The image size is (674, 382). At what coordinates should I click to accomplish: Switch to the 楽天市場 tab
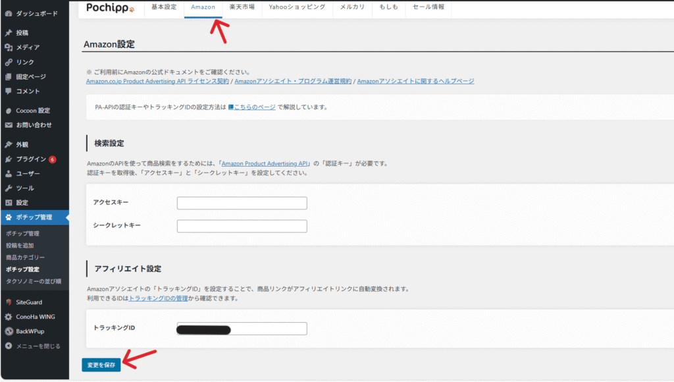coord(242,7)
